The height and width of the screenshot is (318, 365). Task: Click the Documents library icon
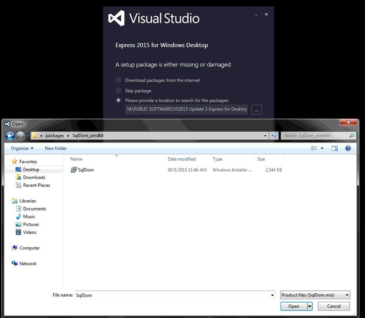click(x=18, y=208)
